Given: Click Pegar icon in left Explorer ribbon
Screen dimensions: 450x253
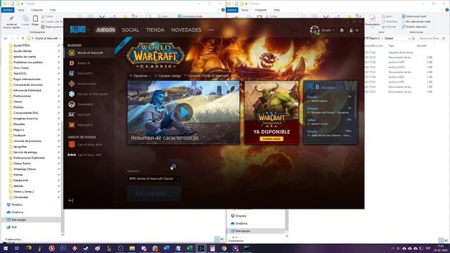Looking at the screenshot, I should tap(35, 20).
